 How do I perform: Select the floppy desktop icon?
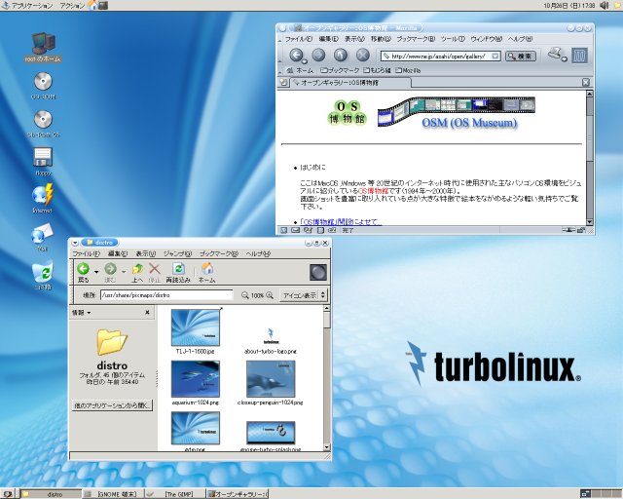[43, 162]
